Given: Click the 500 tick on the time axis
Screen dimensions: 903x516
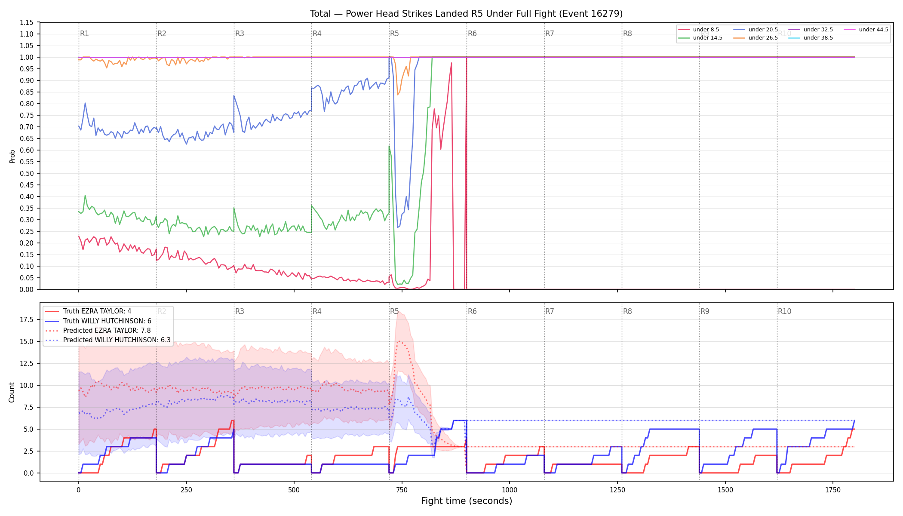Looking at the screenshot, I should pyautogui.click(x=294, y=490).
